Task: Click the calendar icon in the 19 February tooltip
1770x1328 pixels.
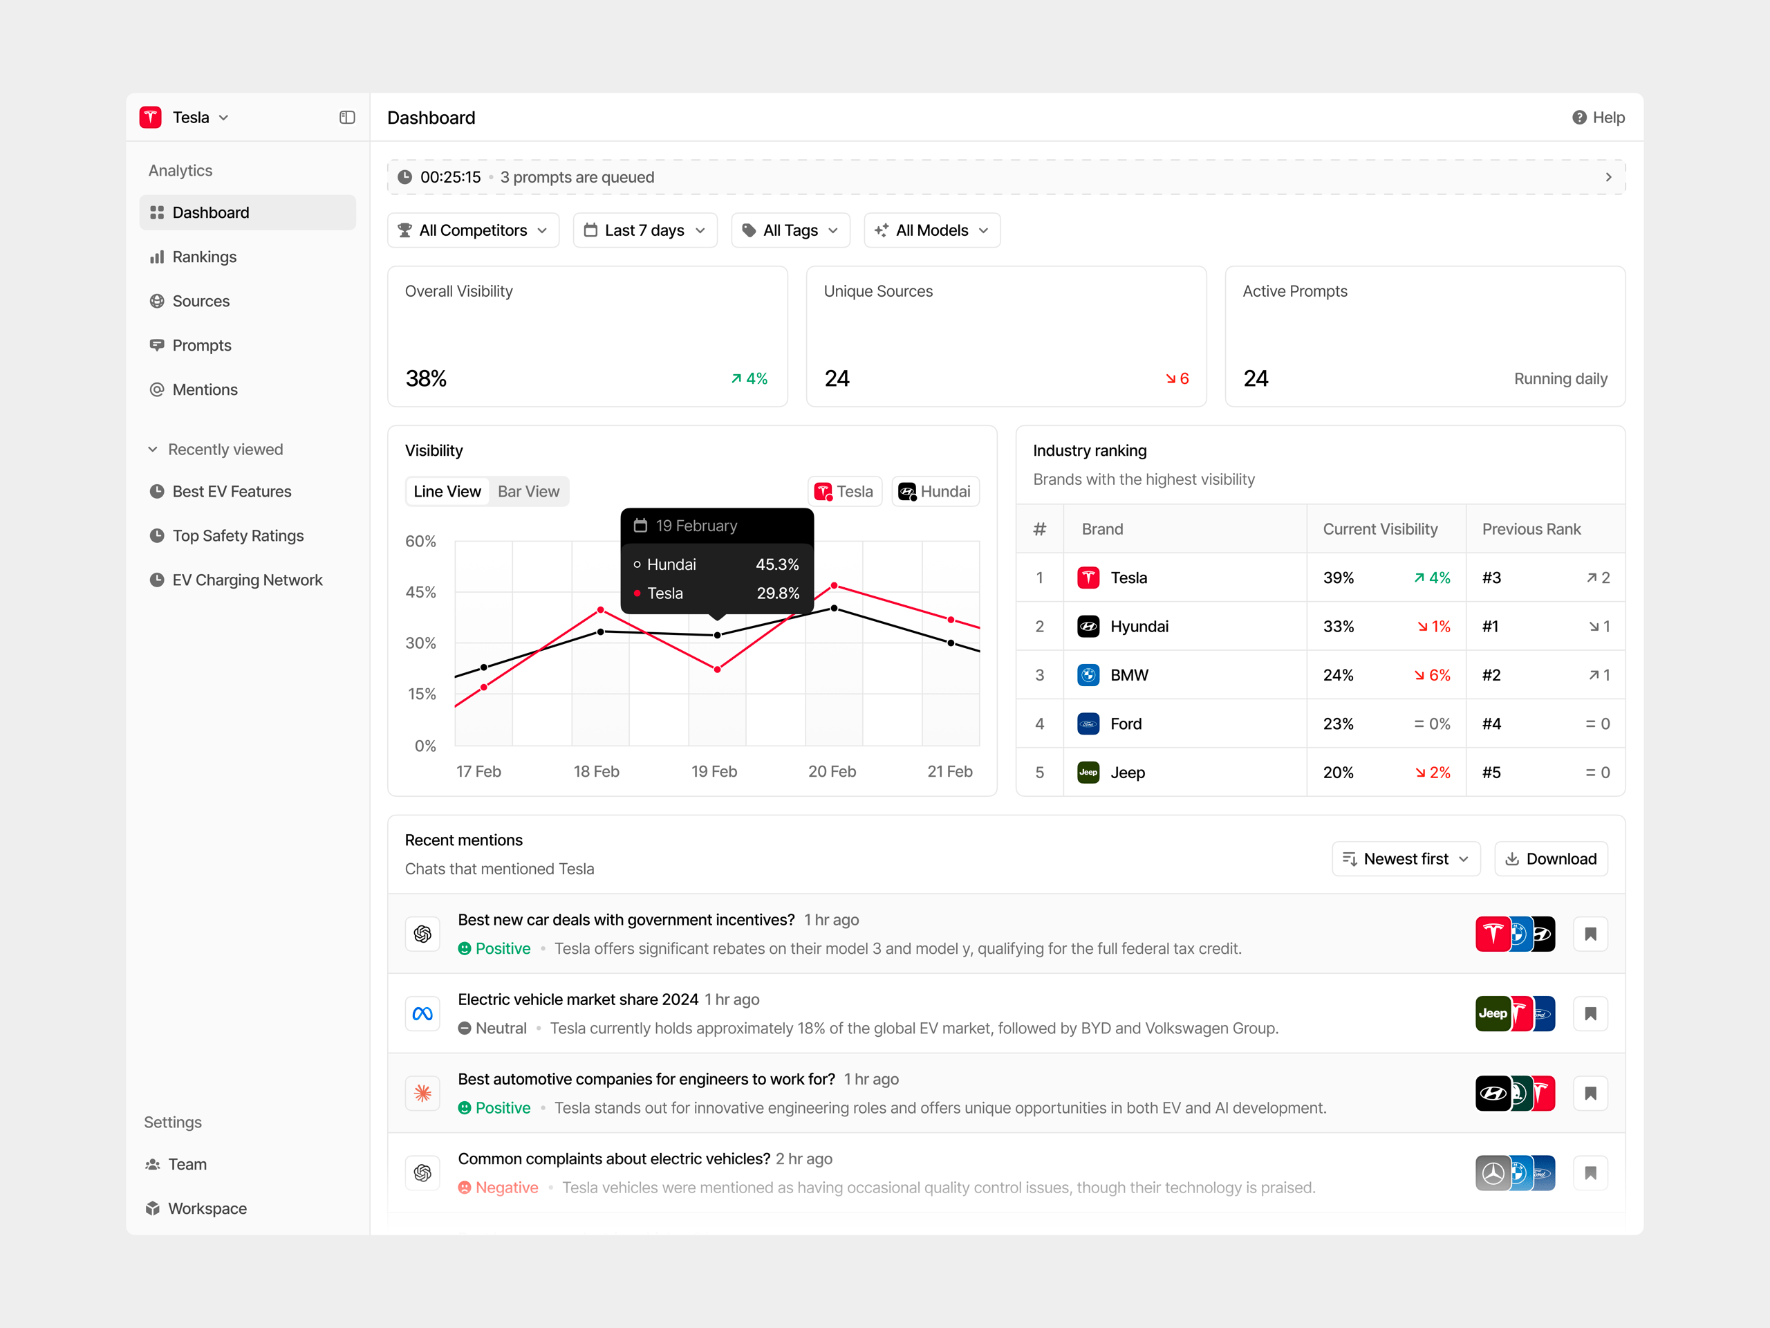Action: click(x=640, y=526)
